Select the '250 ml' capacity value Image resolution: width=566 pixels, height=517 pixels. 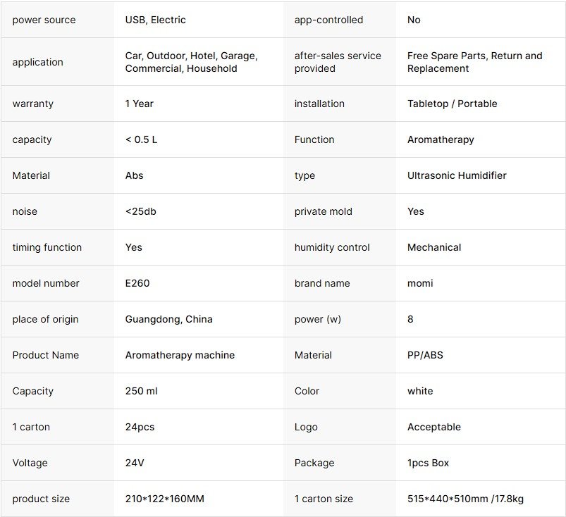141,391
